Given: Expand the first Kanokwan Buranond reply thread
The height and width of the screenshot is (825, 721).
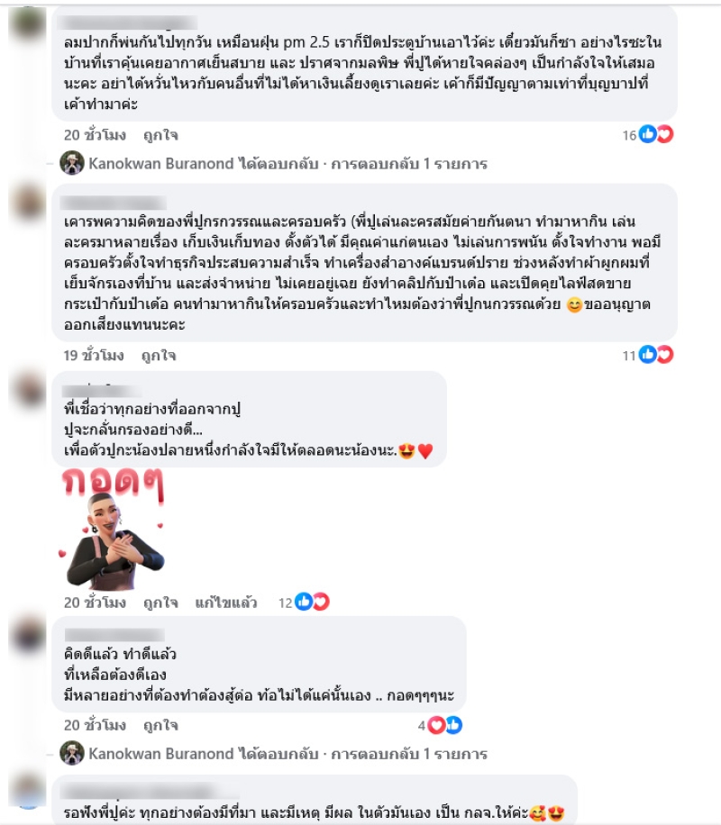Looking at the screenshot, I should 287,164.
